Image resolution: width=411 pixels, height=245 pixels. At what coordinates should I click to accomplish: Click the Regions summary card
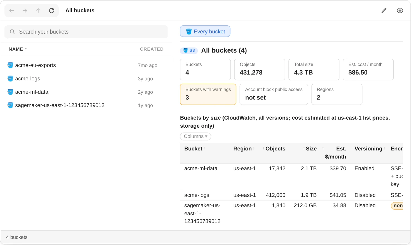pos(337,95)
